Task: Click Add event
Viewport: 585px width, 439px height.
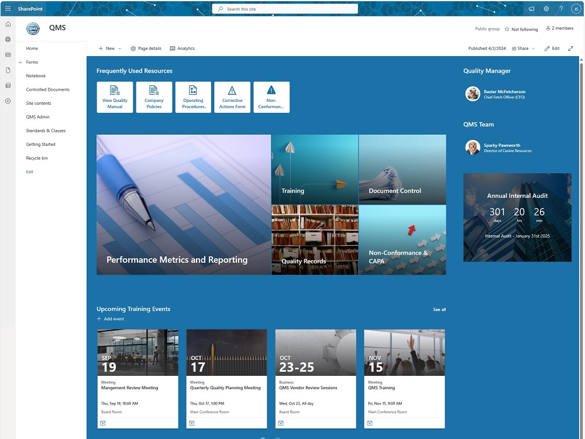Action: [x=111, y=319]
